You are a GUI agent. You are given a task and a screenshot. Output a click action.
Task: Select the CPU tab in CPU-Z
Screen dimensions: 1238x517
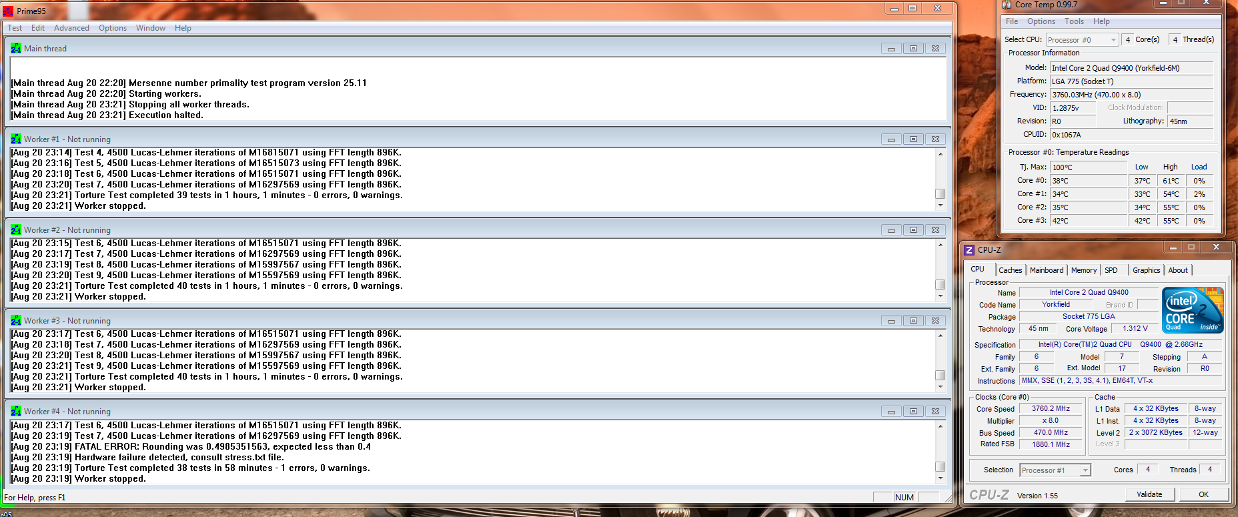click(x=978, y=269)
